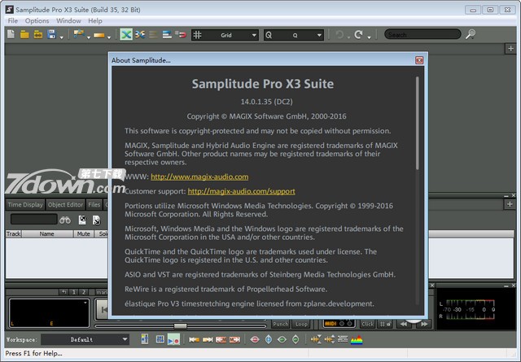
Task: Click the docker panel search text field
Action: click(x=34, y=219)
